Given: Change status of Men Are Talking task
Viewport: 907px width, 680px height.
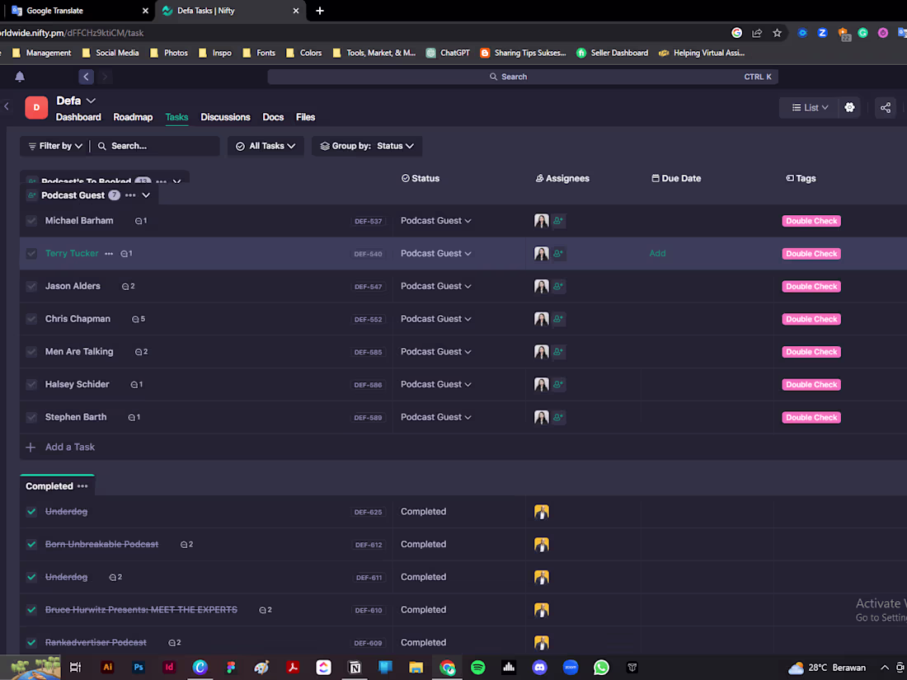Looking at the screenshot, I should pyautogui.click(x=435, y=352).
